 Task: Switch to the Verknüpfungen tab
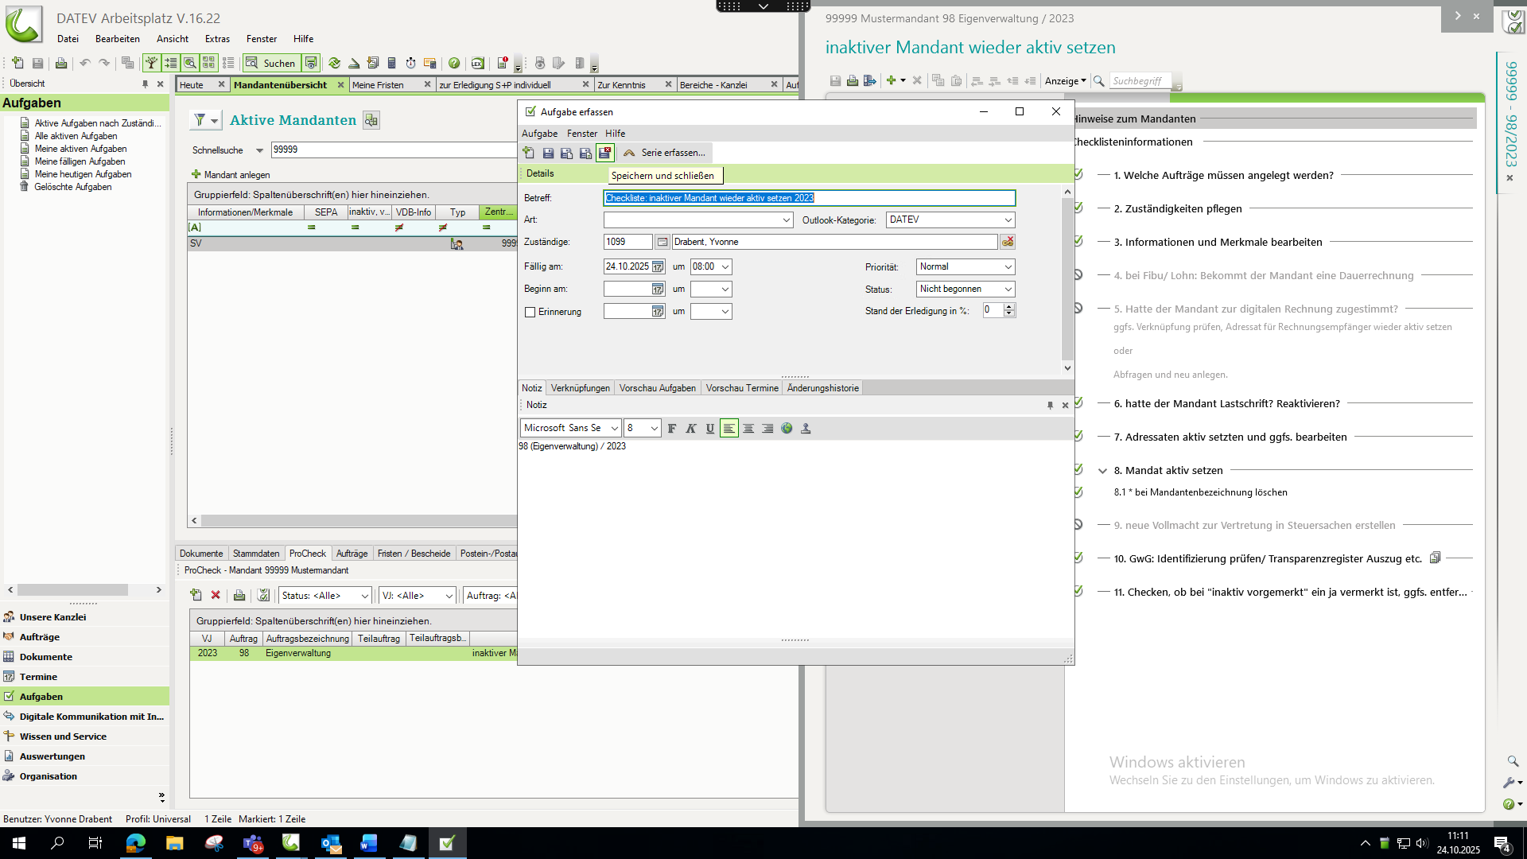click(x=580, y=388)
